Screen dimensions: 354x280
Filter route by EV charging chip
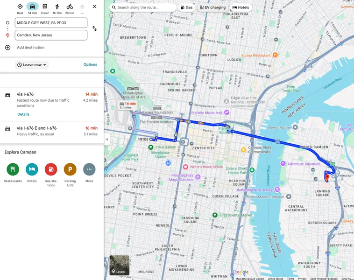tap(212, 7)
